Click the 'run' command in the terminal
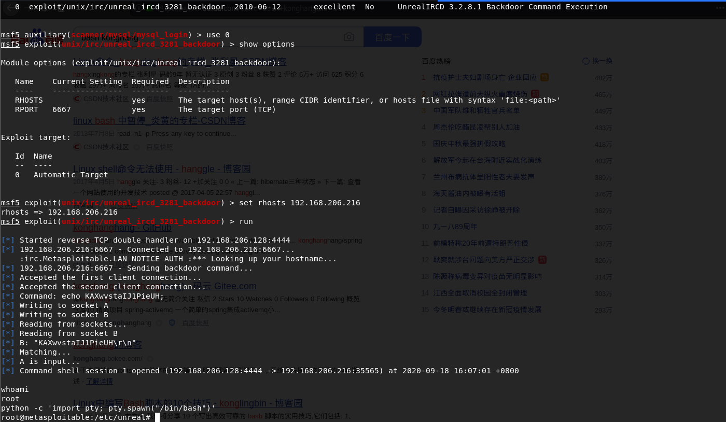 (x=246, y=221)
